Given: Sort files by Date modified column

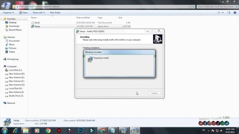Looking at the screenshot, I should point(83,17).
